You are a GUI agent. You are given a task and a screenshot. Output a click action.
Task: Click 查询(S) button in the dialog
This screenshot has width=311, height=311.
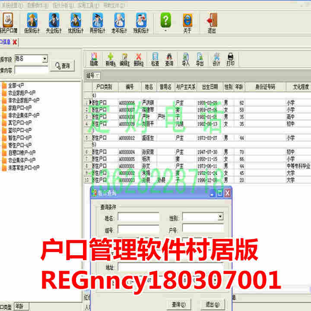click(x=179, y=304)
